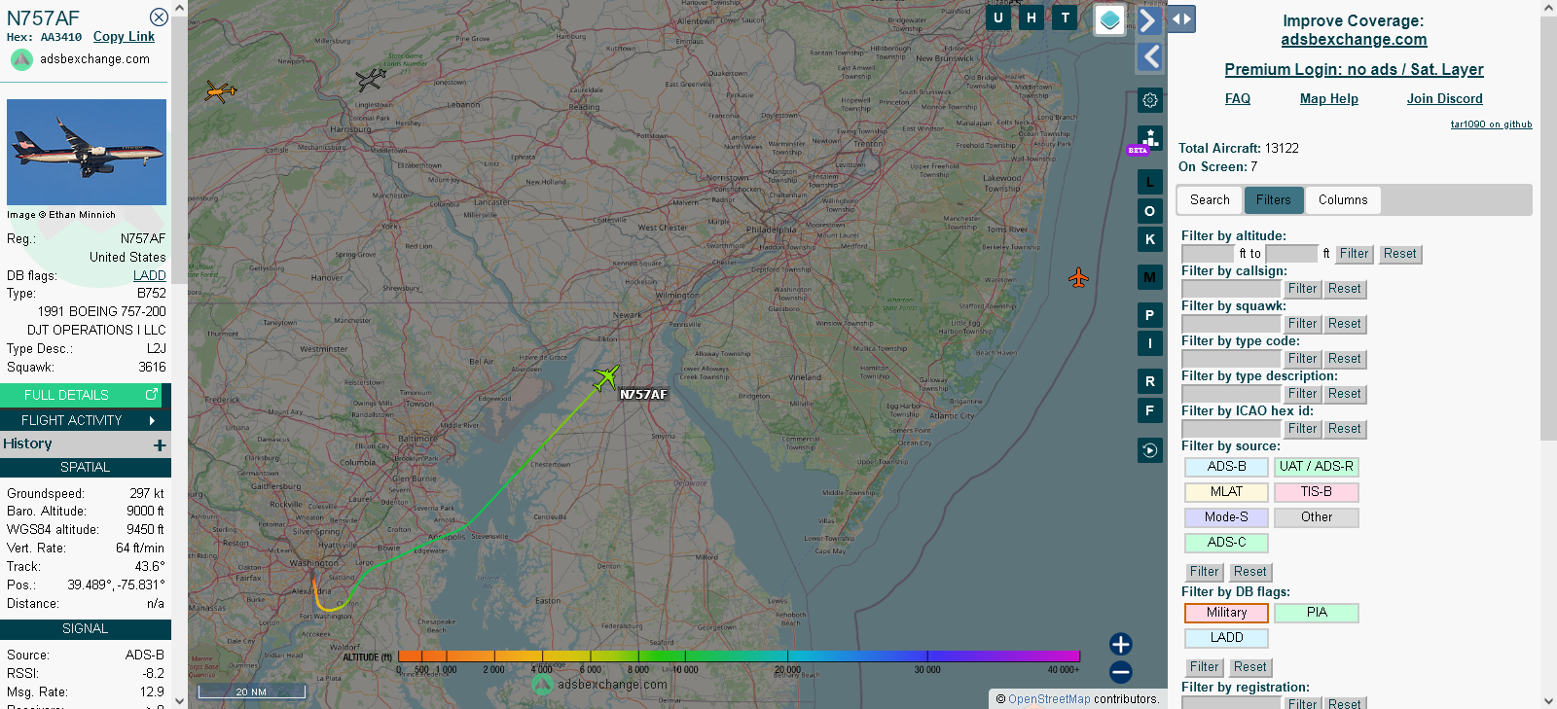
Task: Toggle the ADS-B source filter
Action: [1226, 467]
